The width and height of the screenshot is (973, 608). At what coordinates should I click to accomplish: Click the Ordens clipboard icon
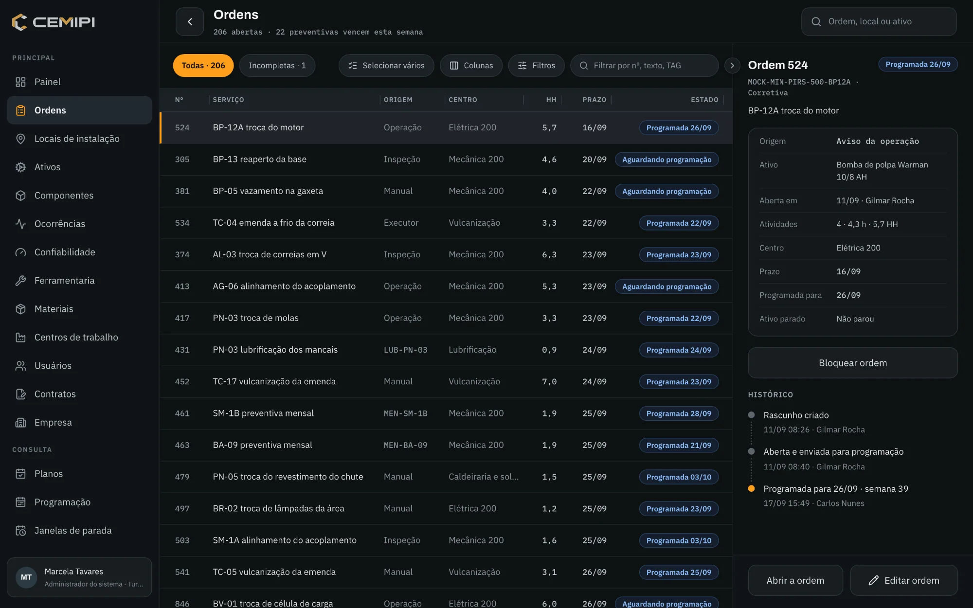pyautogui.click(x=20, y=110)
